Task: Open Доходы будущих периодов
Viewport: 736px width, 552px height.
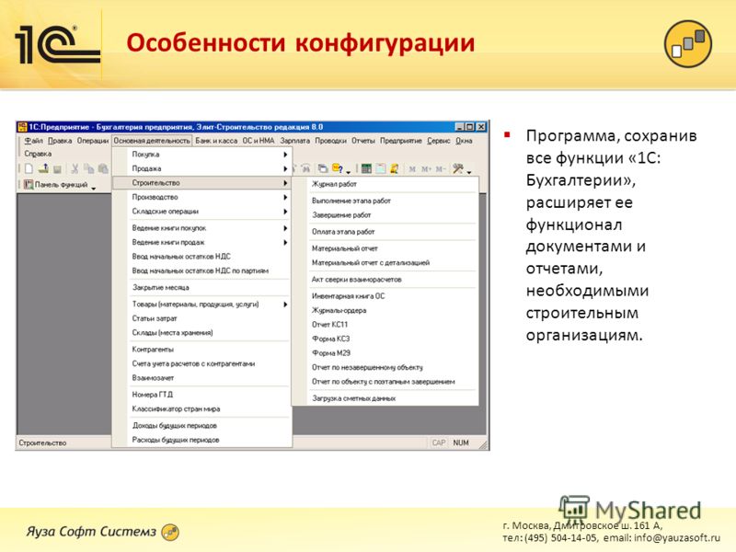Action: 174,426
